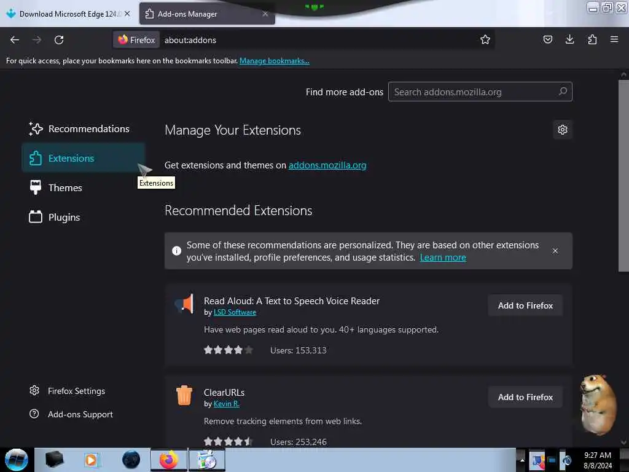The height and width of the screenshot is (472, 629).
Task: Open the extensions tools gear menu
Action: click(x=563, y=130)
